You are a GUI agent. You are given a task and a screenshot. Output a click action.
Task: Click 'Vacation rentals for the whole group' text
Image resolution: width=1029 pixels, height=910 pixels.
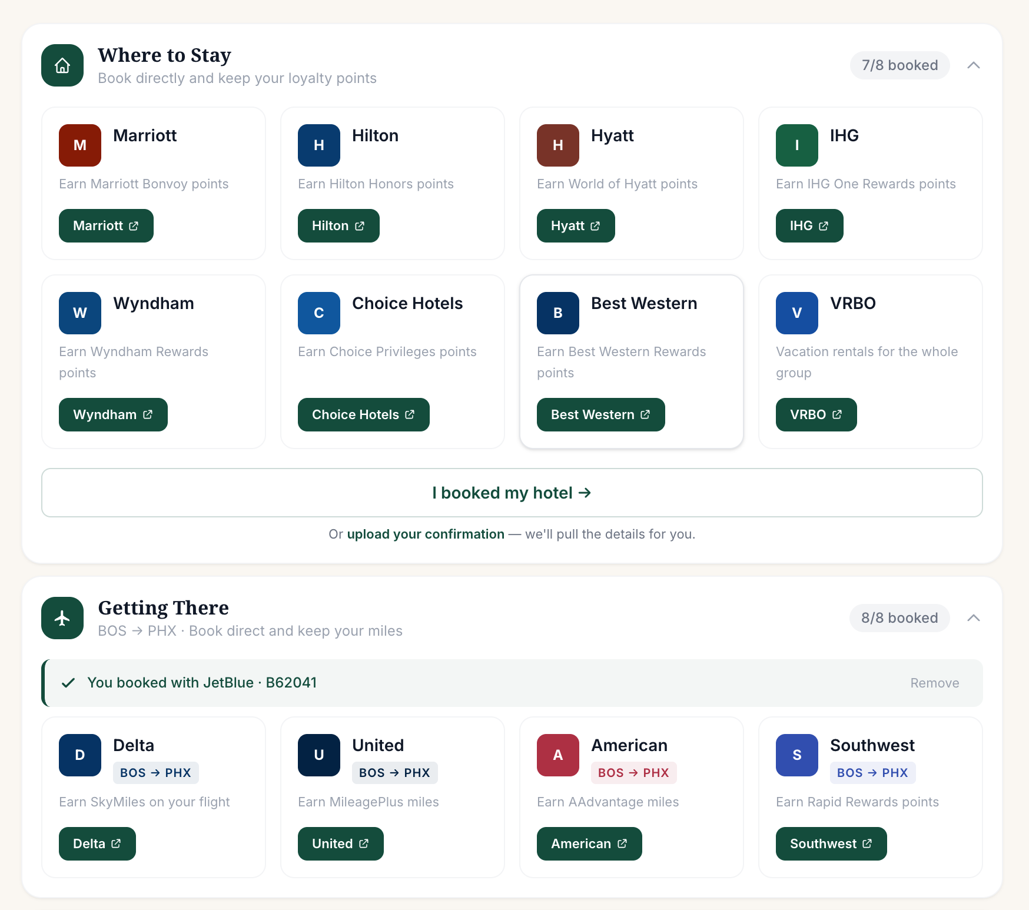click(x=867, y=363)
